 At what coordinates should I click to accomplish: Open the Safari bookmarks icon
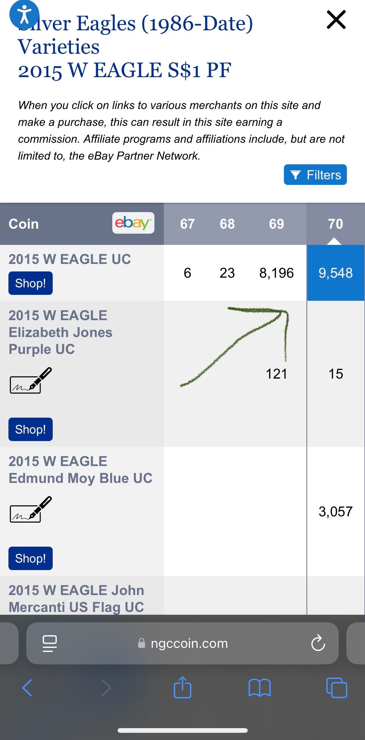tap(260, 688)
